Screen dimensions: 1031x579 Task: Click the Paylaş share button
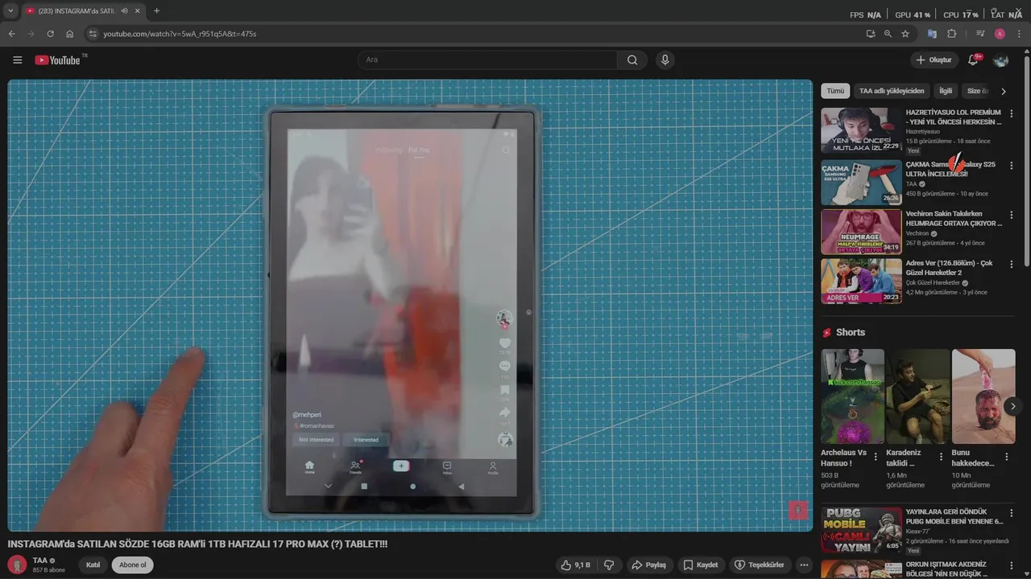[x=648, y=565]
